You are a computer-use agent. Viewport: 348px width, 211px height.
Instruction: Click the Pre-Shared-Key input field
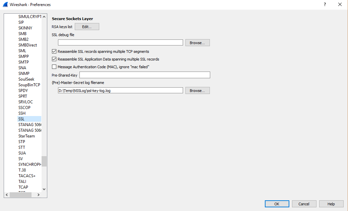point(144,75)
